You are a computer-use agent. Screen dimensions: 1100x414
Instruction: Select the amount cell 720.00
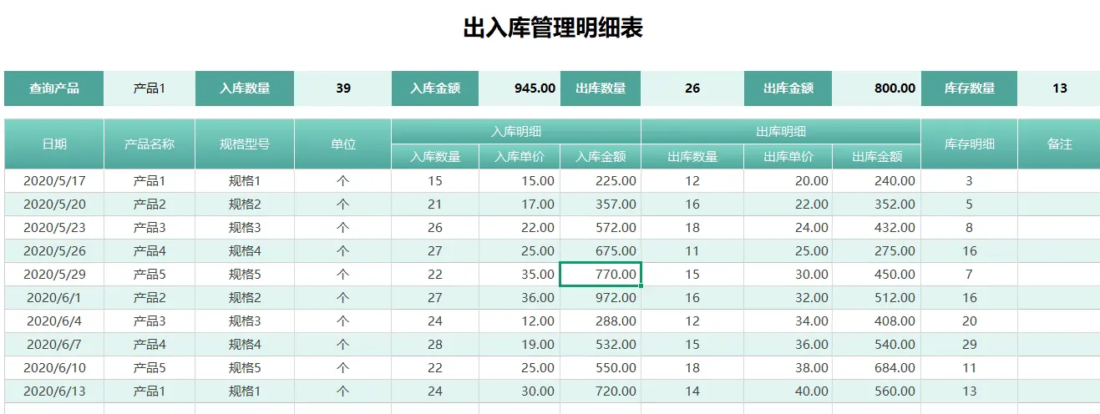click(x=601, y=391)
